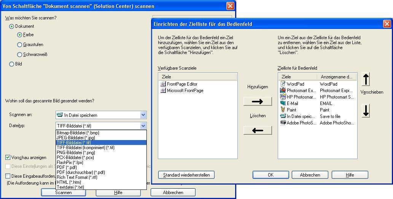The width and height of the screenshot is (393, 199).
Task: Click the Photosmart Express list icon
Action: pos(283,90)
